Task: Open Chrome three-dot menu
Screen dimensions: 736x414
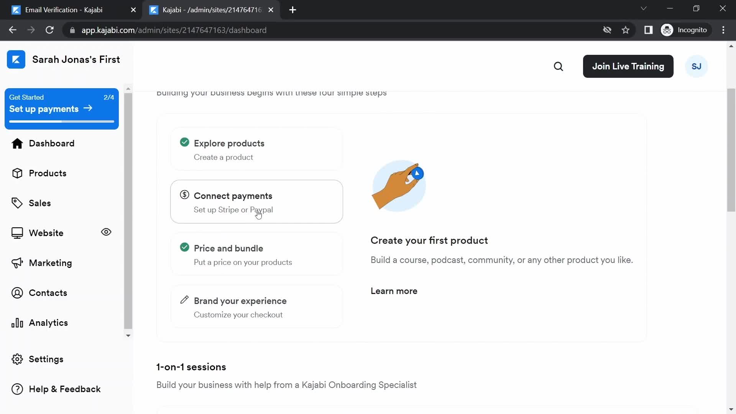Action: click(723, 30)
